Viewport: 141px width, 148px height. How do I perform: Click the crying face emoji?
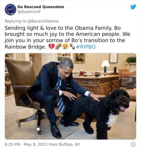pyautogui.click(x=65, y=47)
